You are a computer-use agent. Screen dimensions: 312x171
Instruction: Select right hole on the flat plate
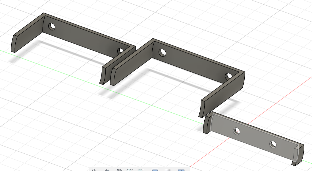pyautogui.click(x=273, y=144)
